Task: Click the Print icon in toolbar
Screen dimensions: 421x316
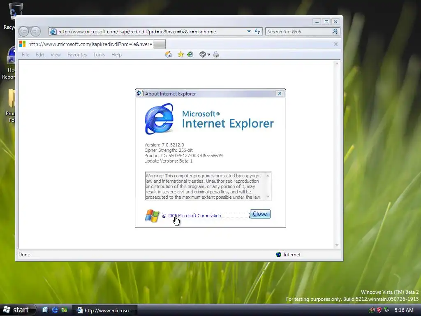Action: (216, 55)
